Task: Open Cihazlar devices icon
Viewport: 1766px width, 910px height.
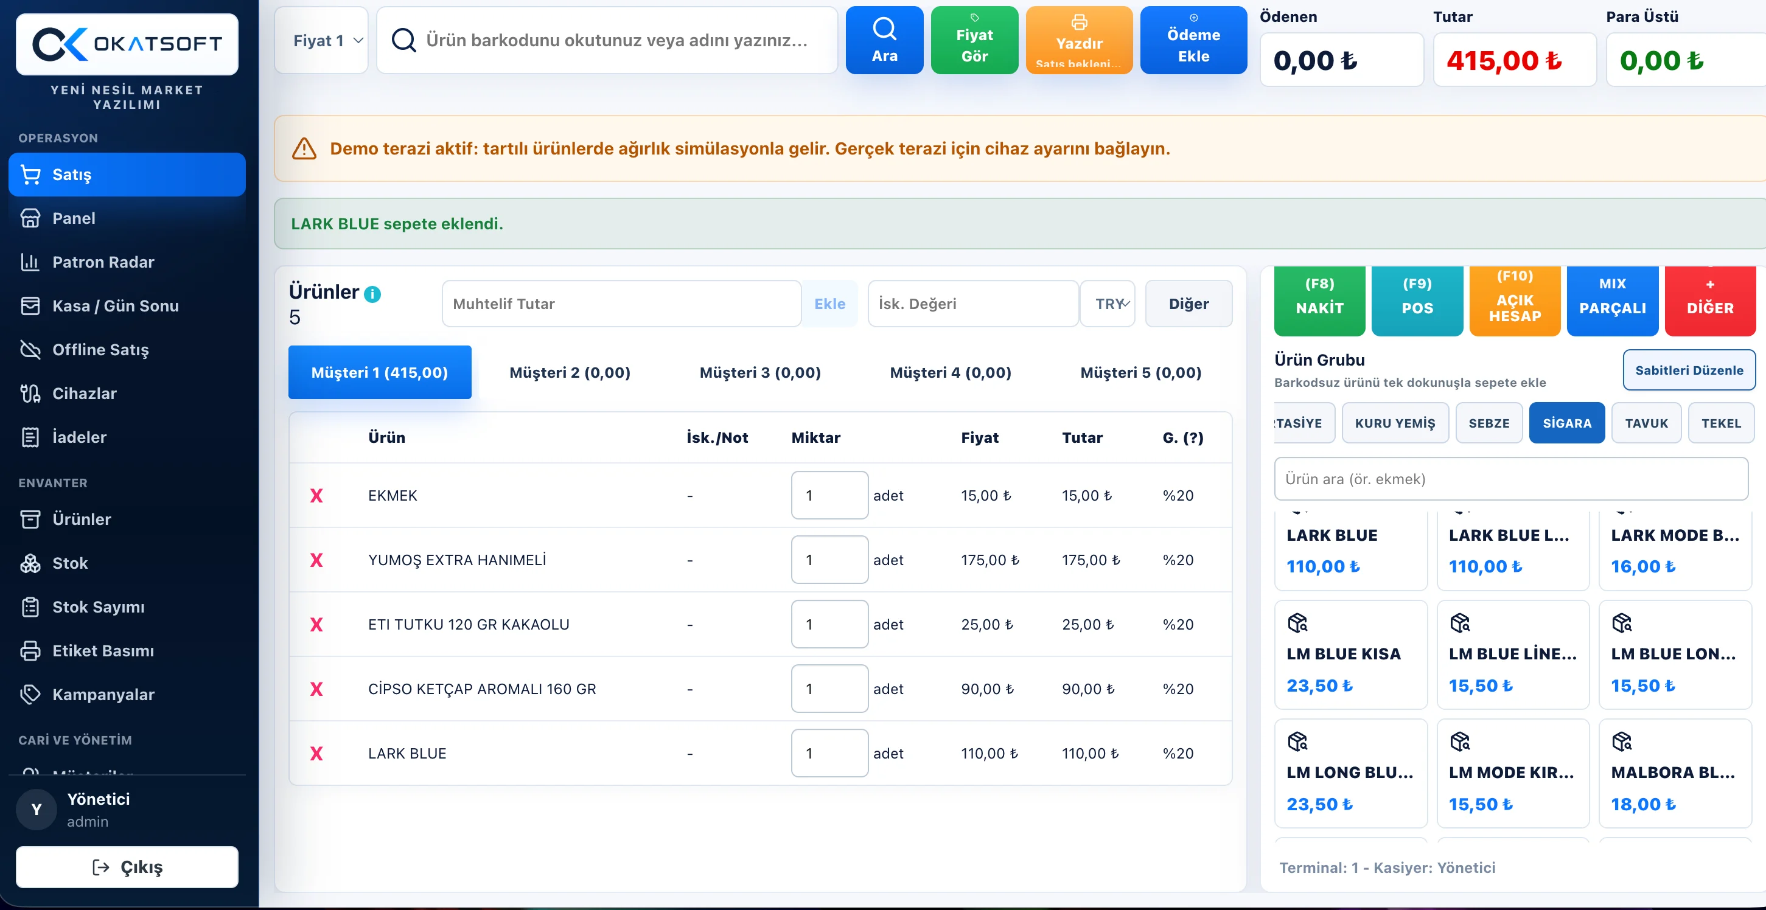Action: click(x=30, y=394)
